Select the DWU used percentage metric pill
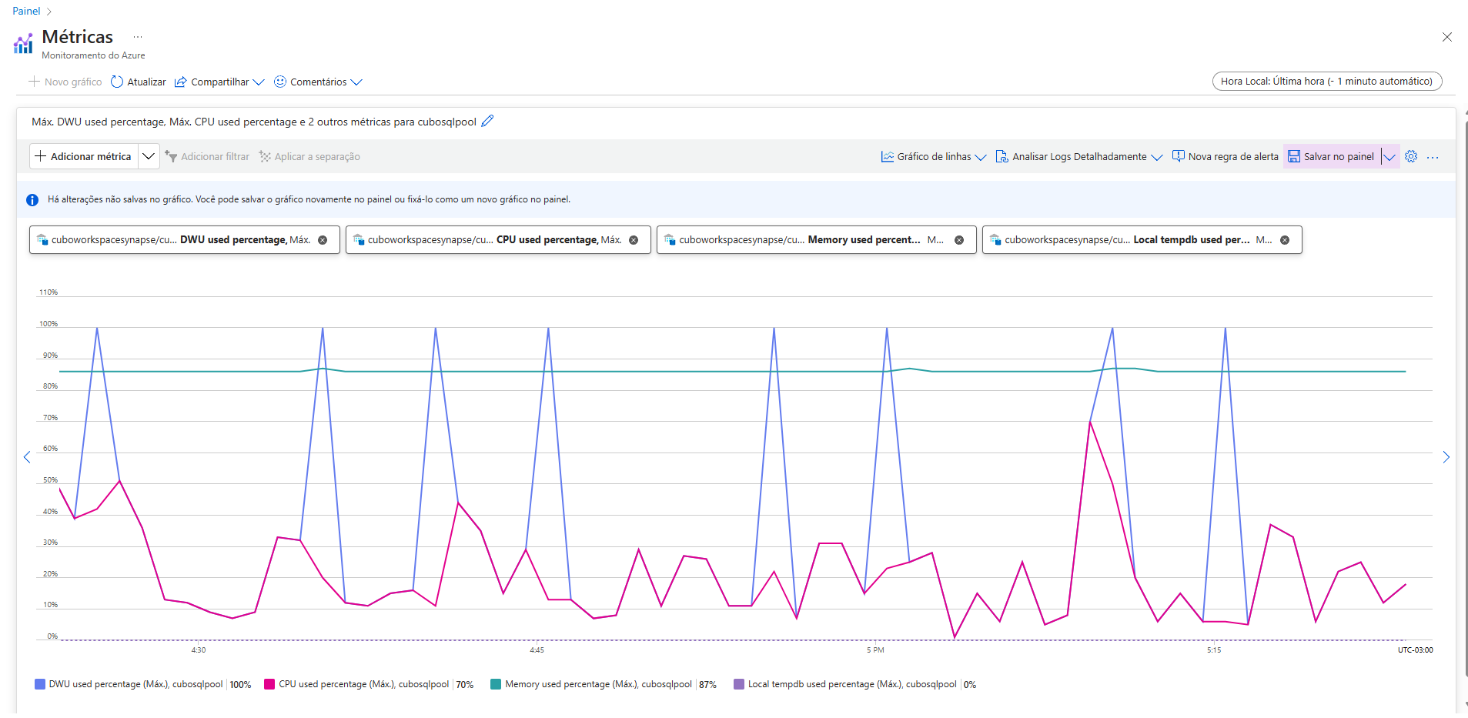The height and width of the screenshot is (718, 1468). [185, 239]
